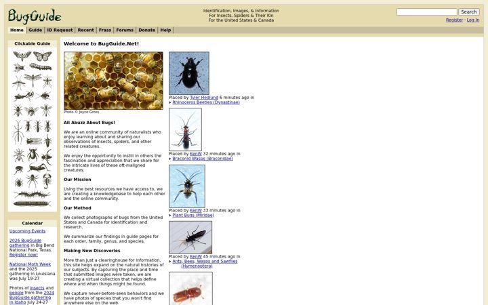Click the 'Photo © Joyce Gross' caption

pyautogui.click(x=81, y=112)
